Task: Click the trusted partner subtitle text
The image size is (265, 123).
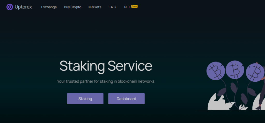Action: [106, 81]
